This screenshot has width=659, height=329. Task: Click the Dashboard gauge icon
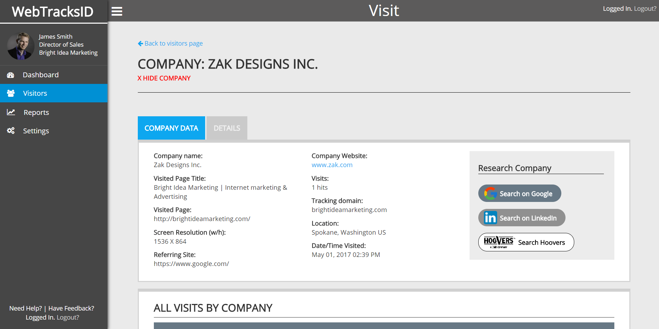click(11, 75)
